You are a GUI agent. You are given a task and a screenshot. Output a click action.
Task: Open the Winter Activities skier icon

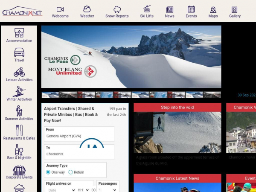pyautogui.click(x=19, y=91)
